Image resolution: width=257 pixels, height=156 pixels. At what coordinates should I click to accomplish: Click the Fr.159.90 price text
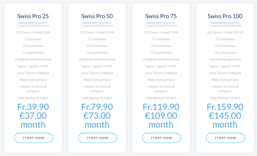pyautogui.click(x=225, y=107)
